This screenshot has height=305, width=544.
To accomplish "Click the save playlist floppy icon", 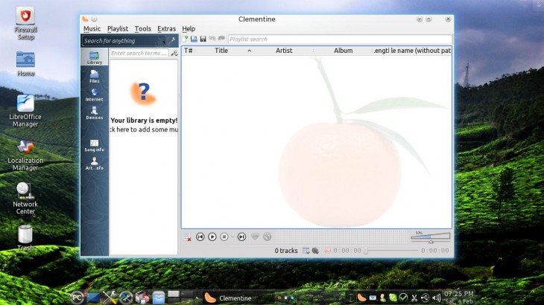I will click(x=203, y=39).
